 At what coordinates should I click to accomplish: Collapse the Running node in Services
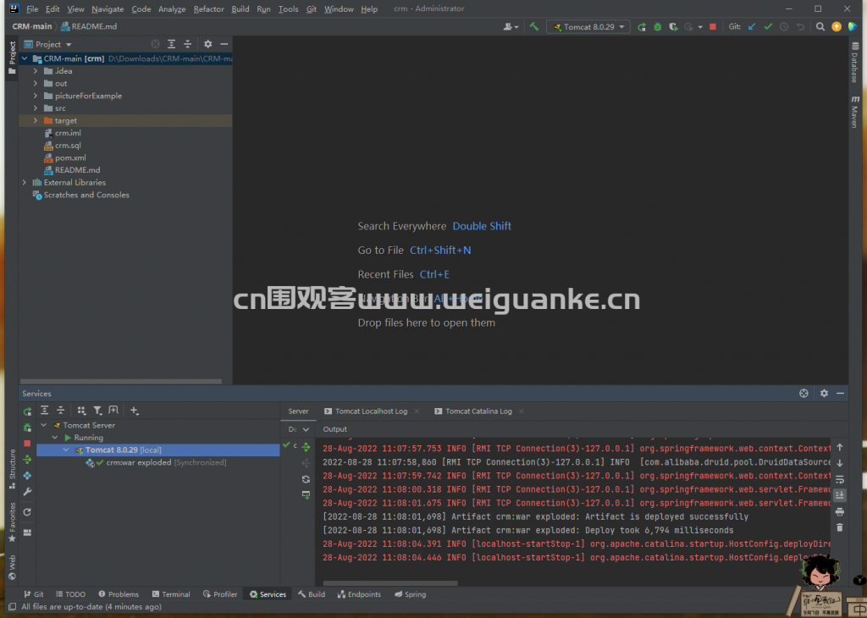54,438
